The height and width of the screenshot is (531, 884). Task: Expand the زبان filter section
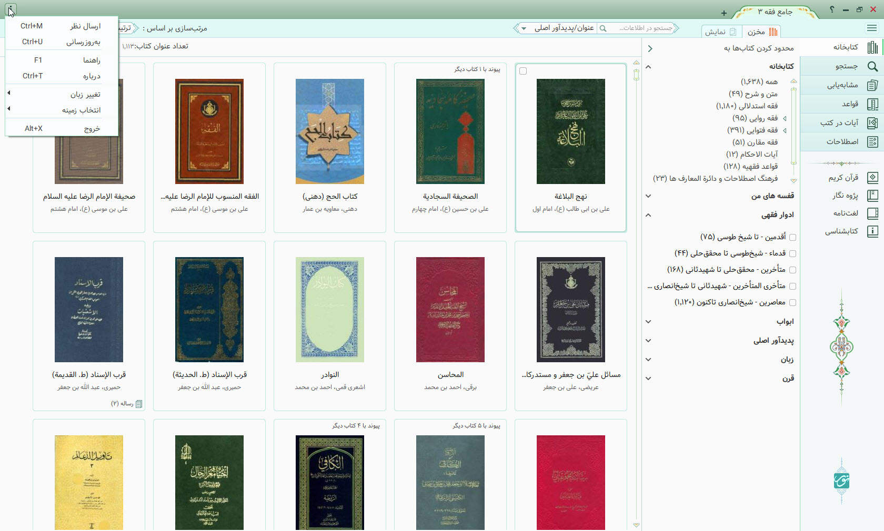(648, 360)
